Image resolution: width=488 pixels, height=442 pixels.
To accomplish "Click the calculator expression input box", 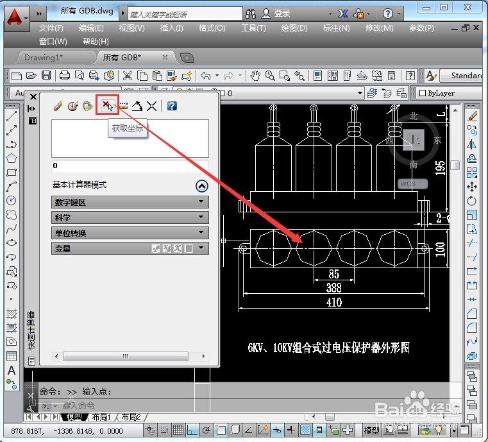I will point(130,166).
